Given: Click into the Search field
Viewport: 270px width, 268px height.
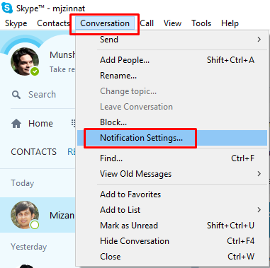Looking at the screenshot, I should tap(43, 95).
